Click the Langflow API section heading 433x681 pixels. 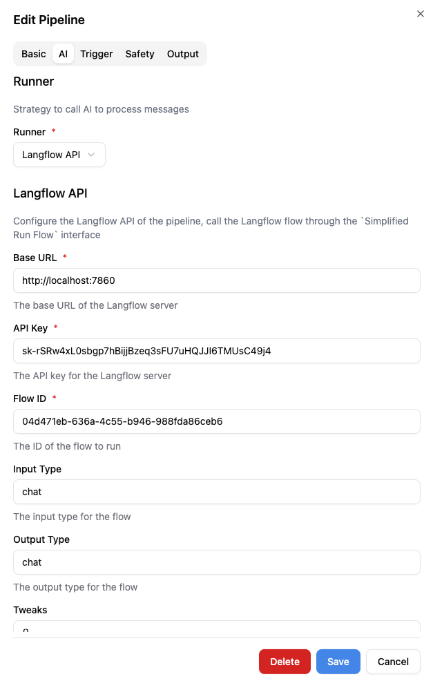pyautogui.click(x=49, y=194)
